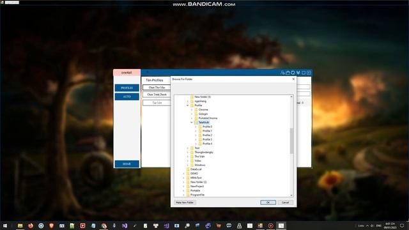Image resolution: width=409 pixels, height=230 pixels.
Task: Click the folder-shaped icon in app title bar
Action: [x=288, y=73]
